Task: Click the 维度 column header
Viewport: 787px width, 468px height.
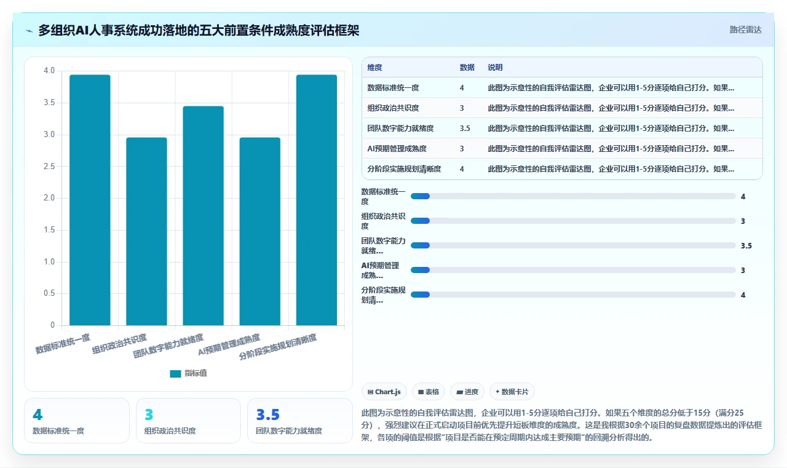Action: coord(375,68)
